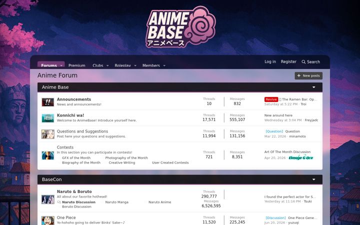Click the Log in link

[270, 61]
